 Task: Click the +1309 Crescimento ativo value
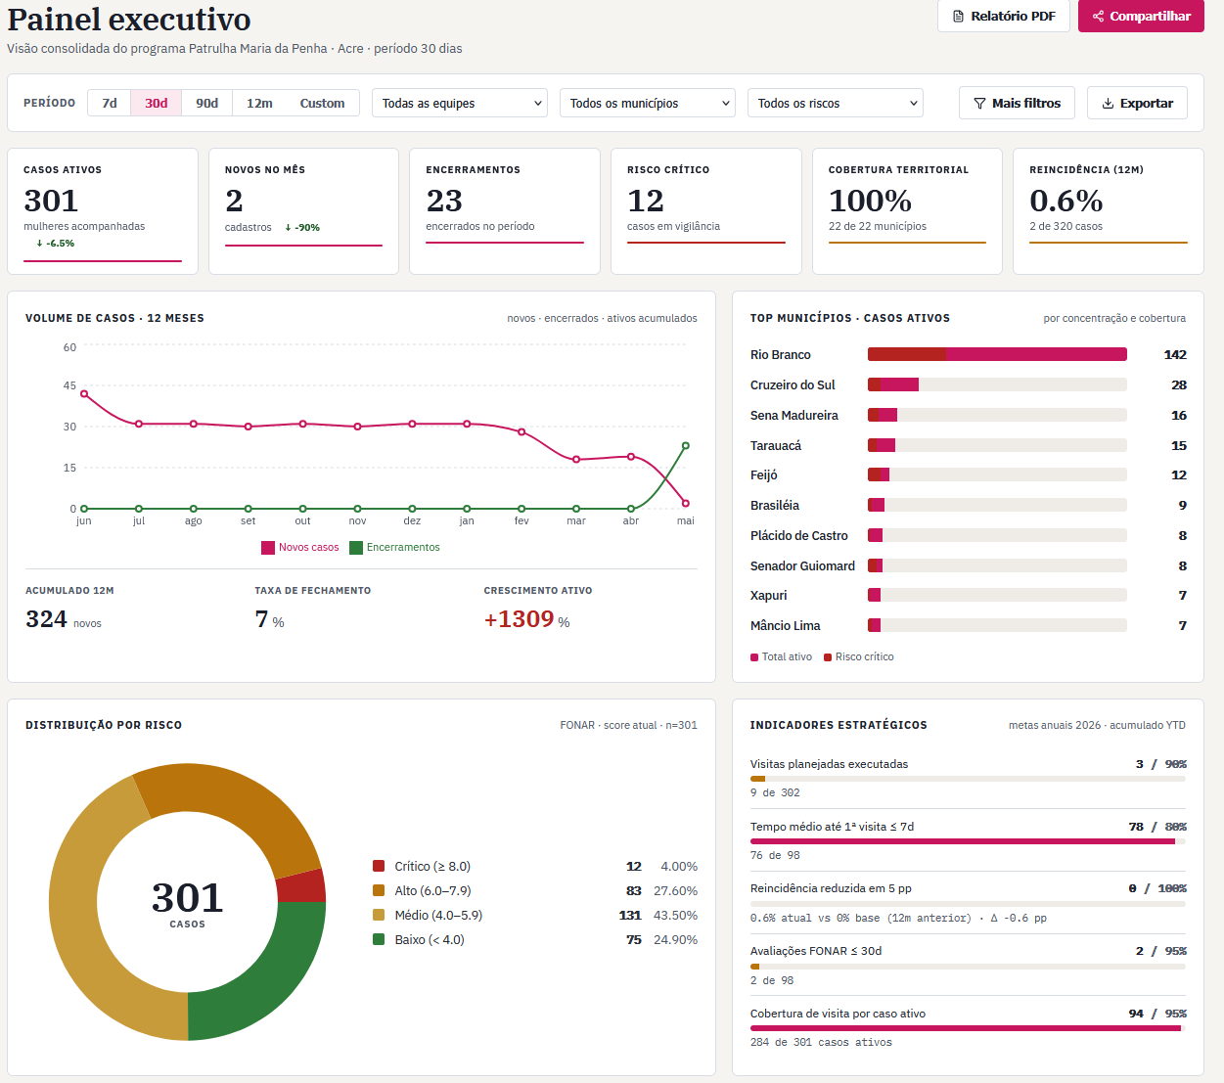click(519, 619)
